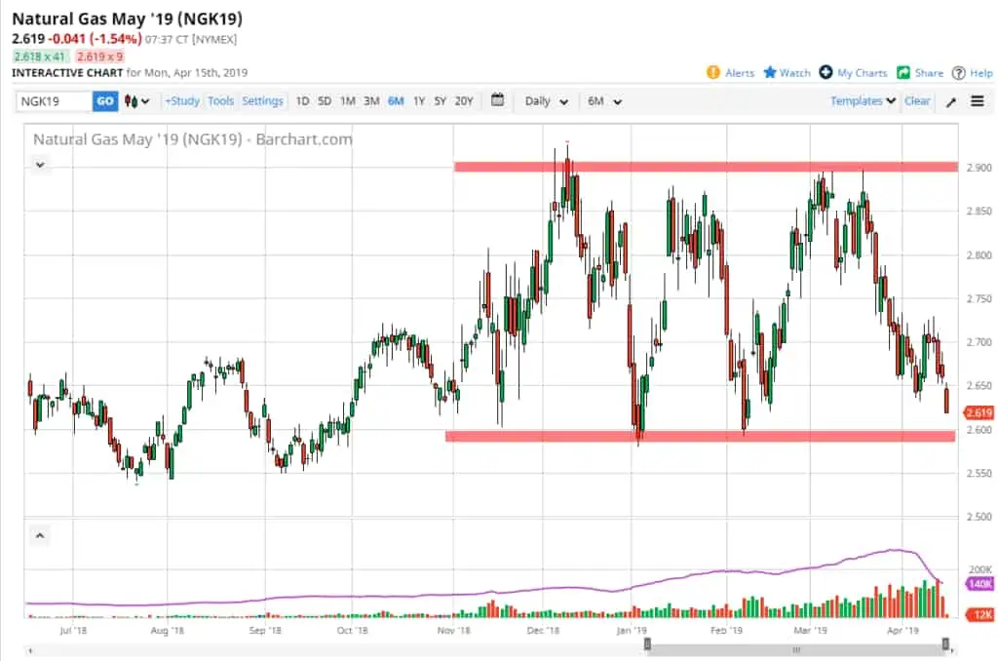998x661 pixels.
Task: Click the 2.500 price axis label
Action: point(979,517)
